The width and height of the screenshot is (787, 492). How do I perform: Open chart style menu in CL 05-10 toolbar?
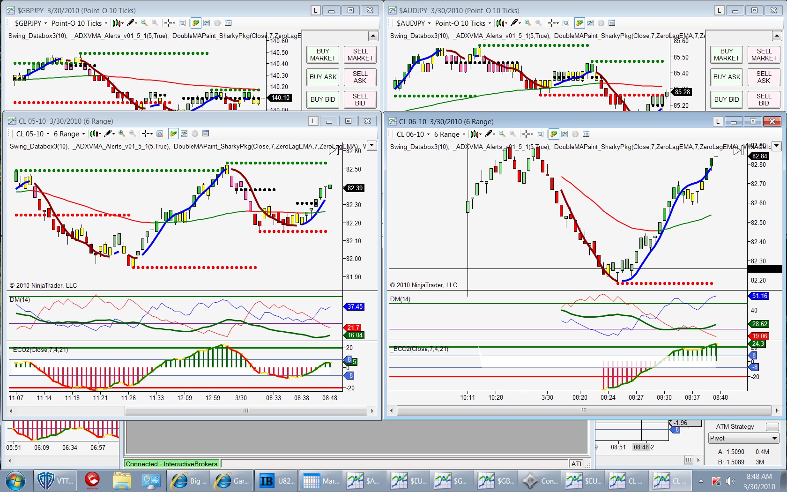[96, 134]
